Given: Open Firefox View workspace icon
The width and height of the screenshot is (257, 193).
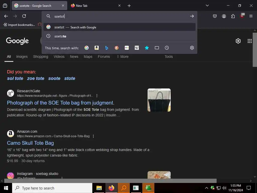Looking at the screenshot, I should (x=5, y=6).
